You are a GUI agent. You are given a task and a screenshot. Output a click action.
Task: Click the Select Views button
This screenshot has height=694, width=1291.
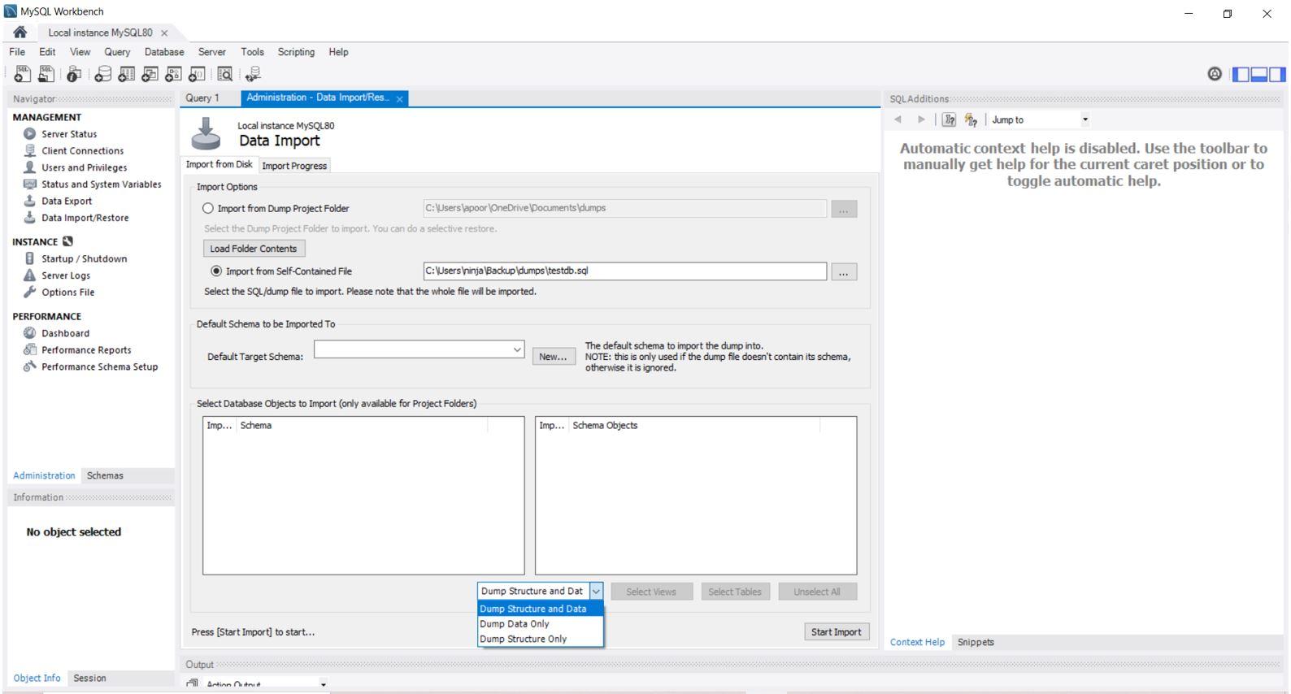click(651, 592)
